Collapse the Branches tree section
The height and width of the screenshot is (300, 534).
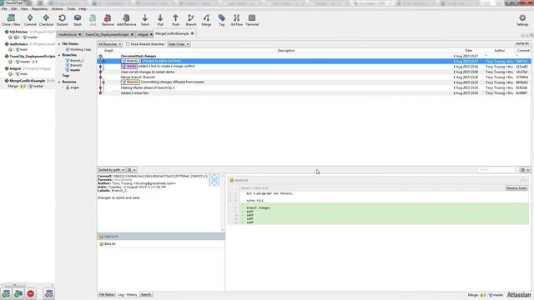coord(59,55)
